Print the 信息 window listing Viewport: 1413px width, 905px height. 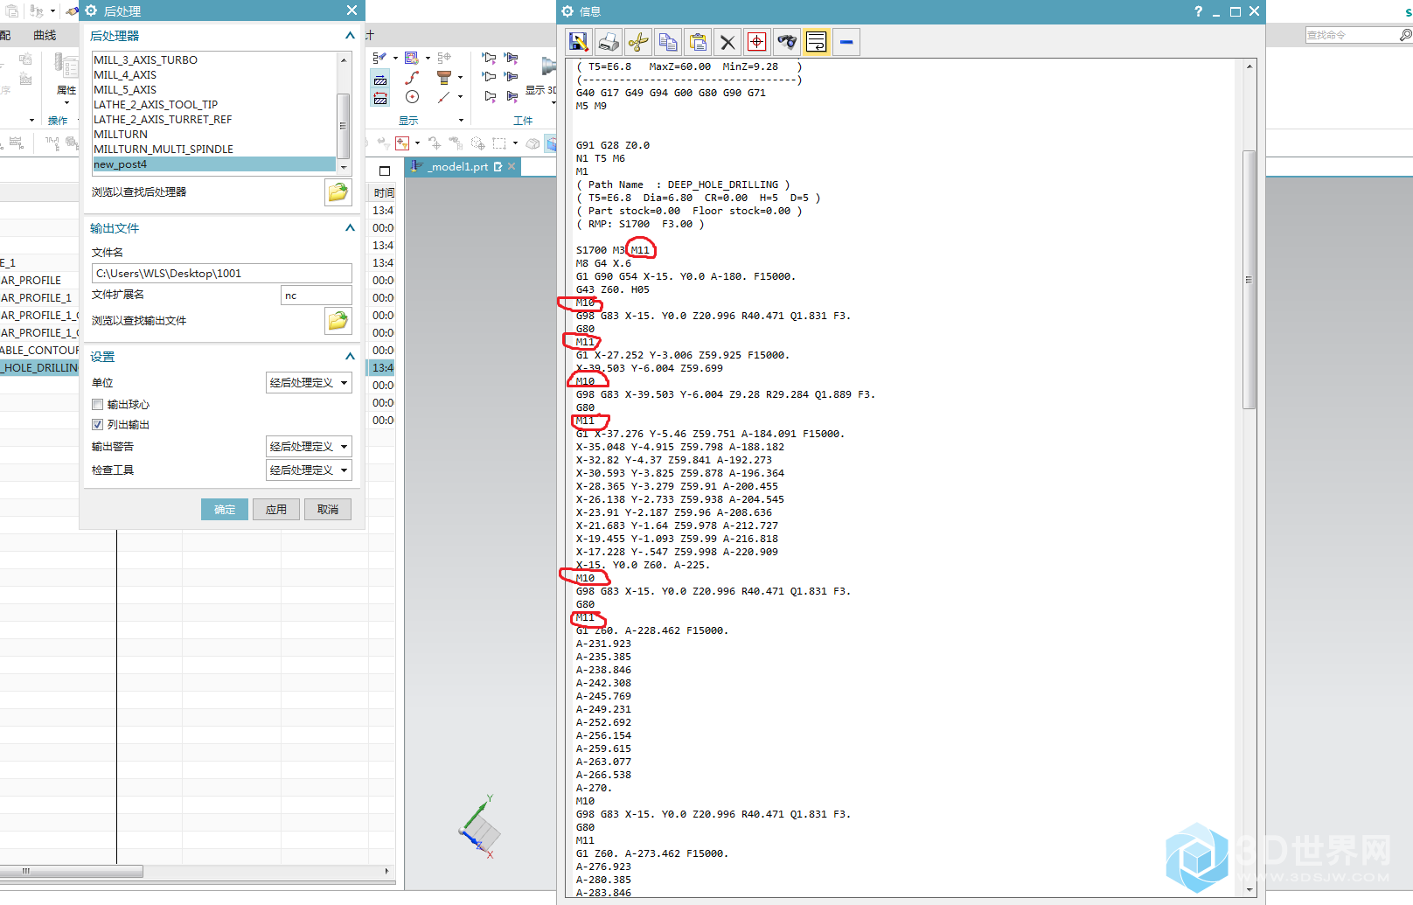[x=609, y=42]
